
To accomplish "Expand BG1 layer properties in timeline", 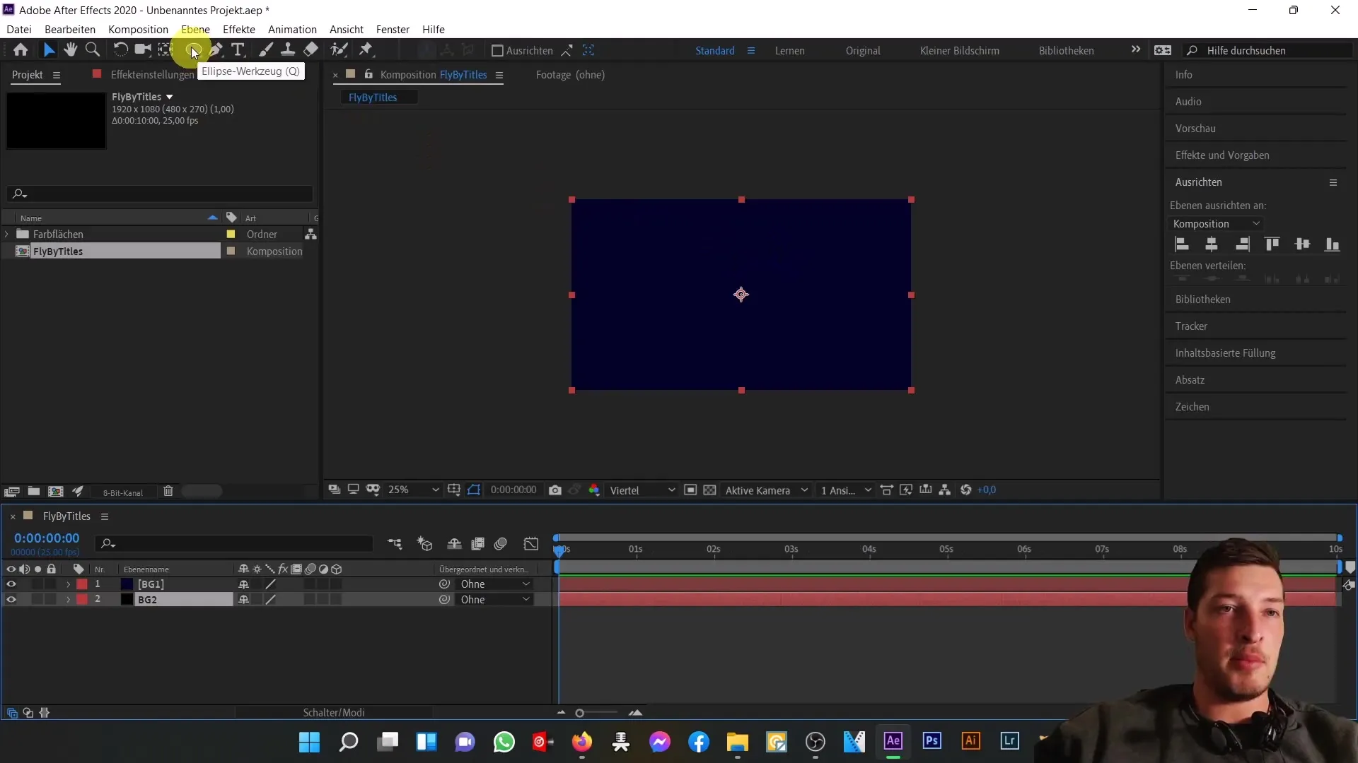I will coord(69,583).
